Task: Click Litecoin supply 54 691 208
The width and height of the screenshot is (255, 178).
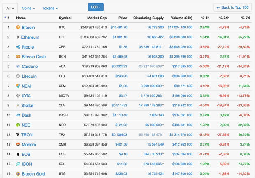Action: point(155,76)
